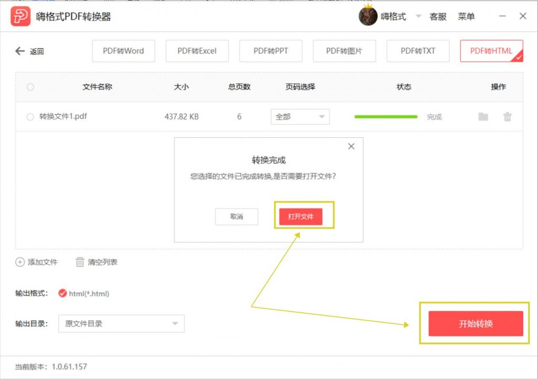The width and height of the screenshot is (538, 379).
Task: Click the red 打开文件 button
Action: [301, 217]
